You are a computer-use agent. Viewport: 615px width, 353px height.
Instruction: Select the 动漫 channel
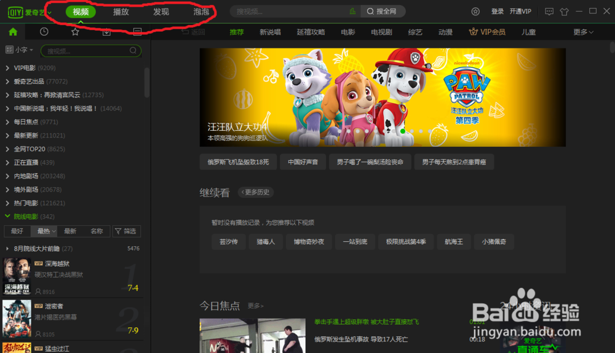445,32
